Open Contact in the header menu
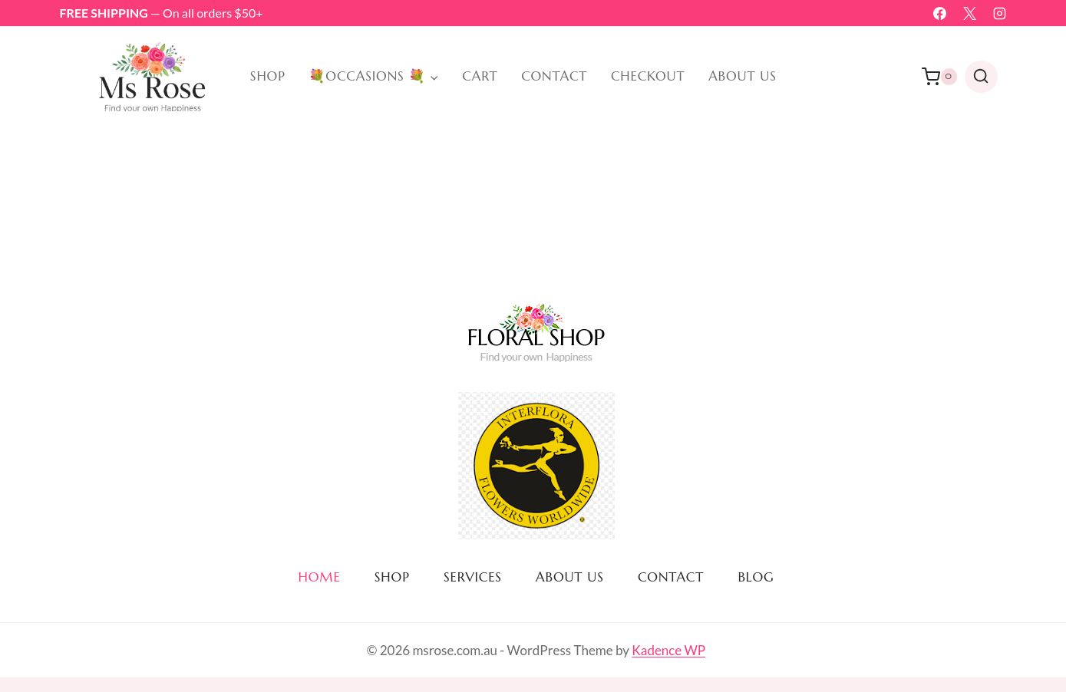 tap(553, 76)
